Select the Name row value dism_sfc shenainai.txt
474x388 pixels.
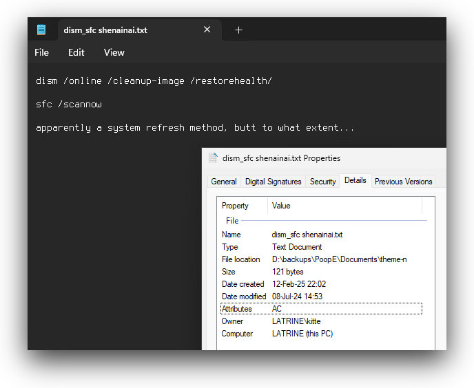click(x=307, y=235)
